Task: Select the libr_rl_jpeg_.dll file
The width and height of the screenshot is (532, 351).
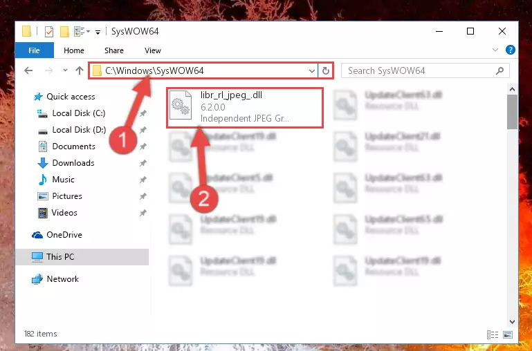Action: 245,108
